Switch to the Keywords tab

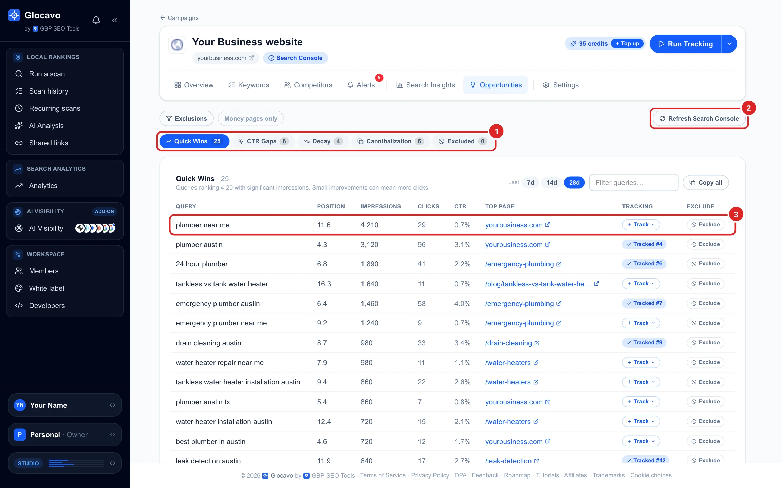point(249,85)
